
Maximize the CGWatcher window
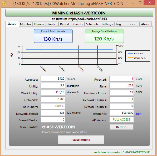point(140,3)
